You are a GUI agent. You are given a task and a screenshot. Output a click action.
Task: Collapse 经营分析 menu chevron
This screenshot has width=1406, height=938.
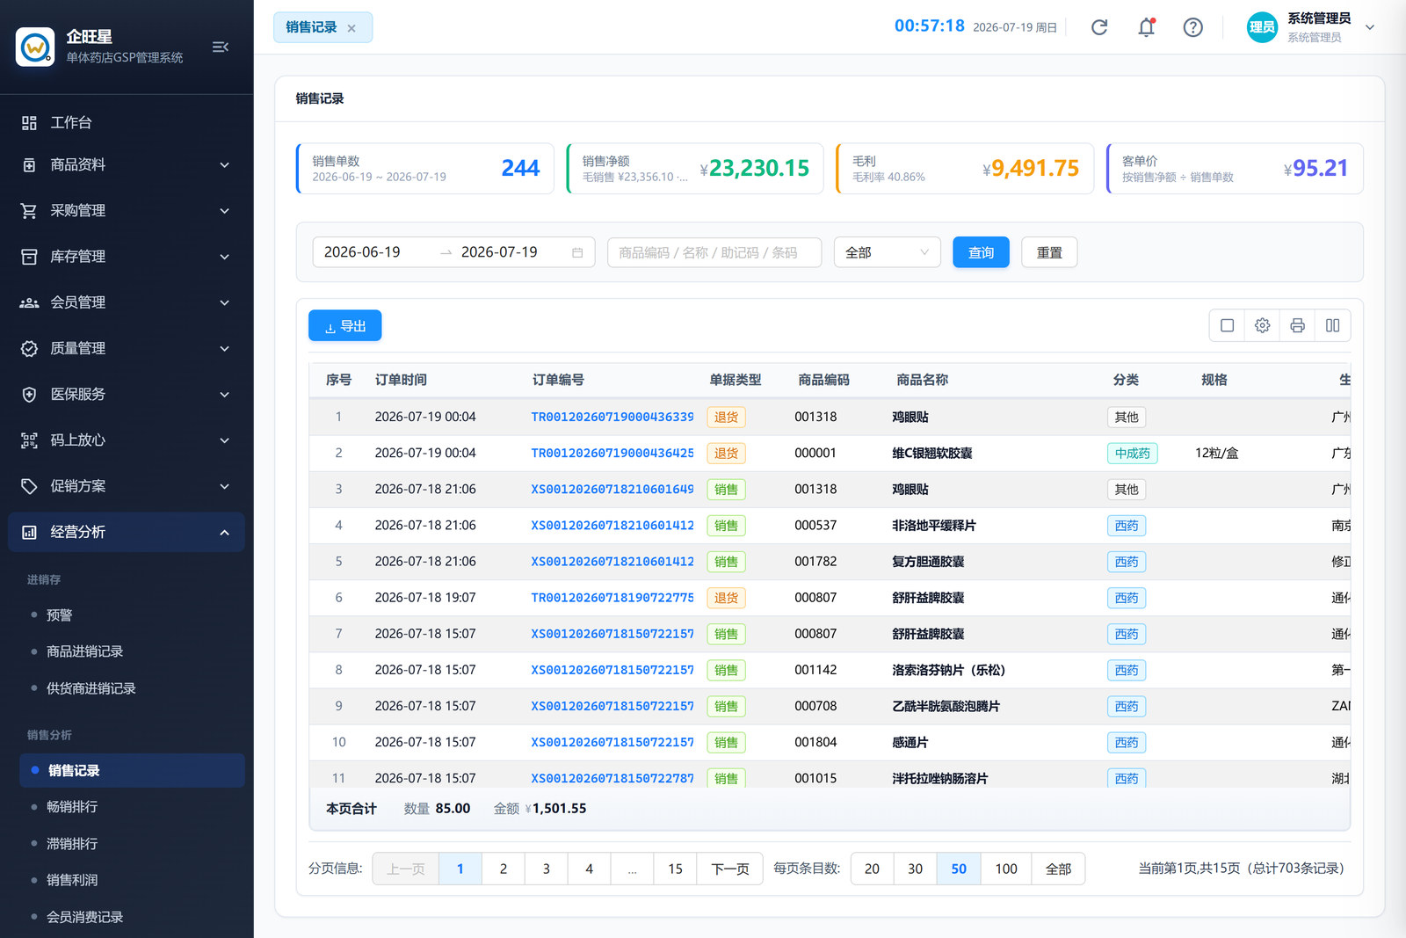click(224, 532)
